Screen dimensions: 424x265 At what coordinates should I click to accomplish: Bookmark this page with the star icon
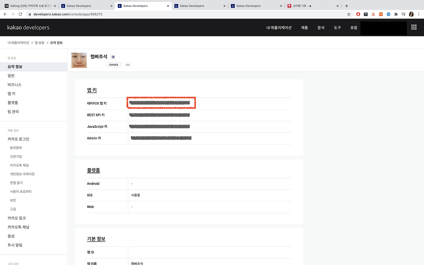click(349, 14)
